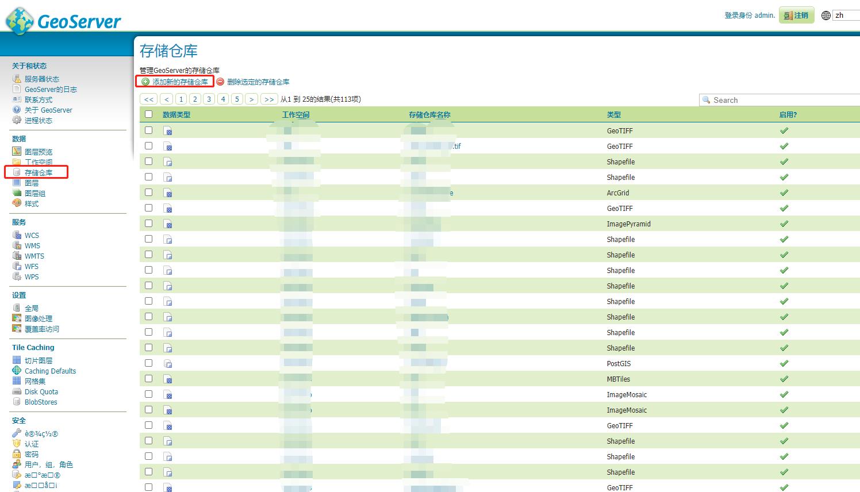Click the 密码 password lock icon
The image size is (860, 492).
[17, 454]
